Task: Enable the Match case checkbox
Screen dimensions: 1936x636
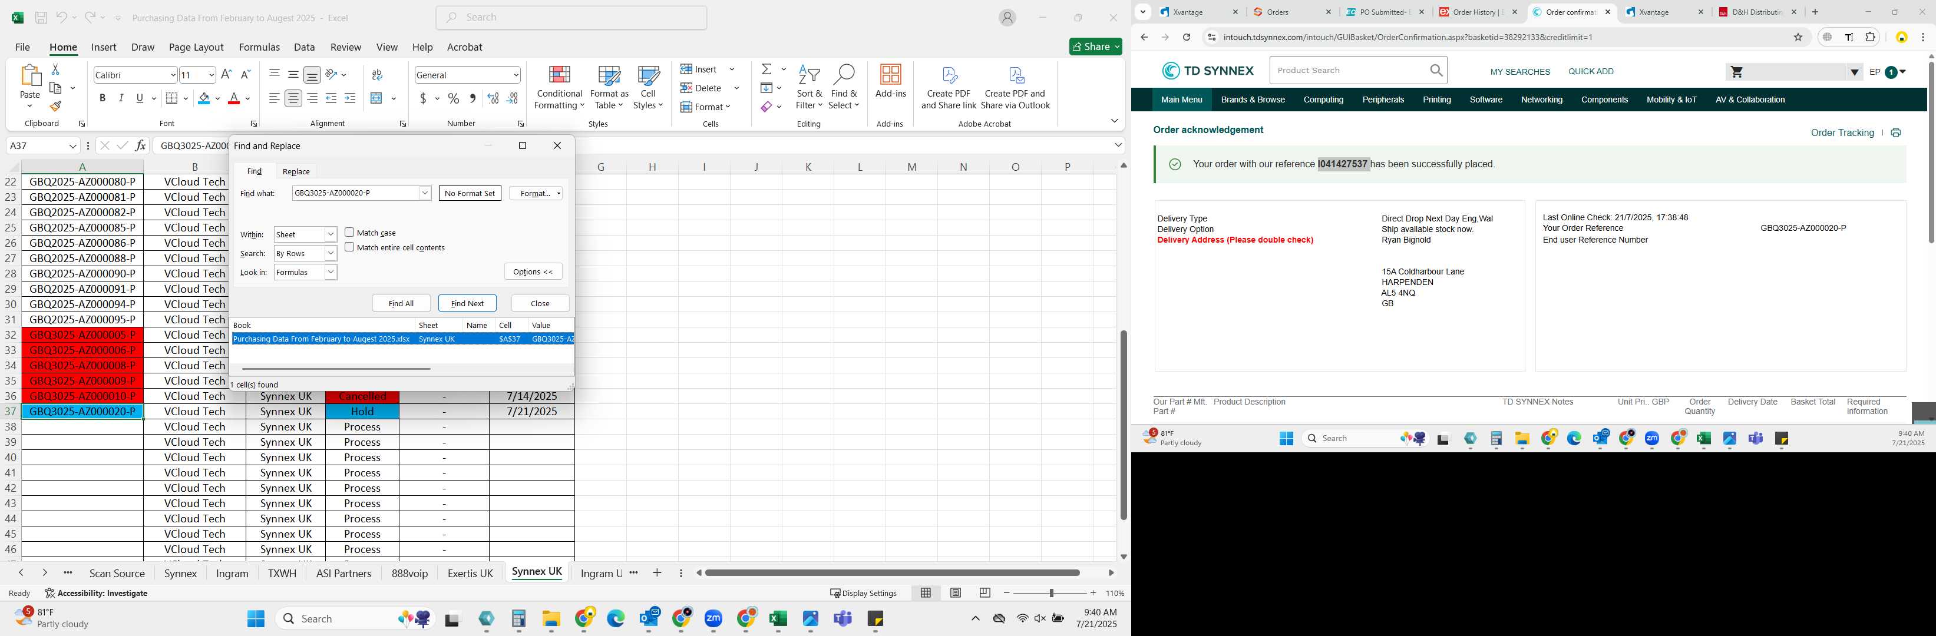Action: 349,233
